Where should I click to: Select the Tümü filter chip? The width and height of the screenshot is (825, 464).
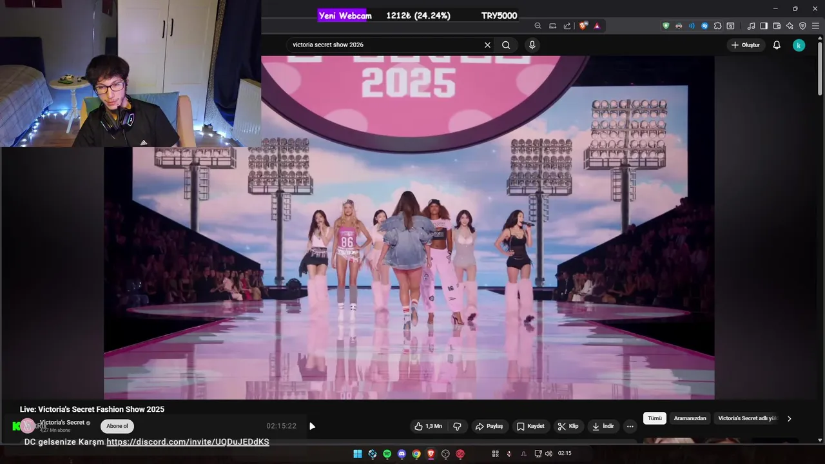655,418
